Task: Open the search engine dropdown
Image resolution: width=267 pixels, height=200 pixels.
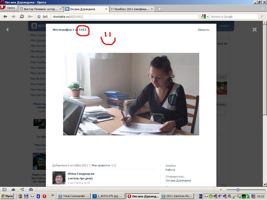Action: click(x=205, y=16)
